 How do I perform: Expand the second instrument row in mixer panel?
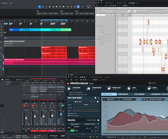point(20,84)
